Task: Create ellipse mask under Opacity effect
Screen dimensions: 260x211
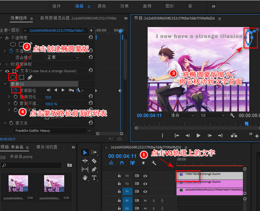Action: pos(13,45)
